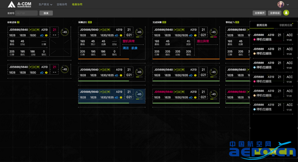The width and height of the screenshot is (298, 162).
Task: Click the 搜索 search button
Action: point(46,13)
